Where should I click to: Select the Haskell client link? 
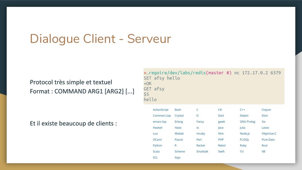pyautogui.click(x=157, y=128)
